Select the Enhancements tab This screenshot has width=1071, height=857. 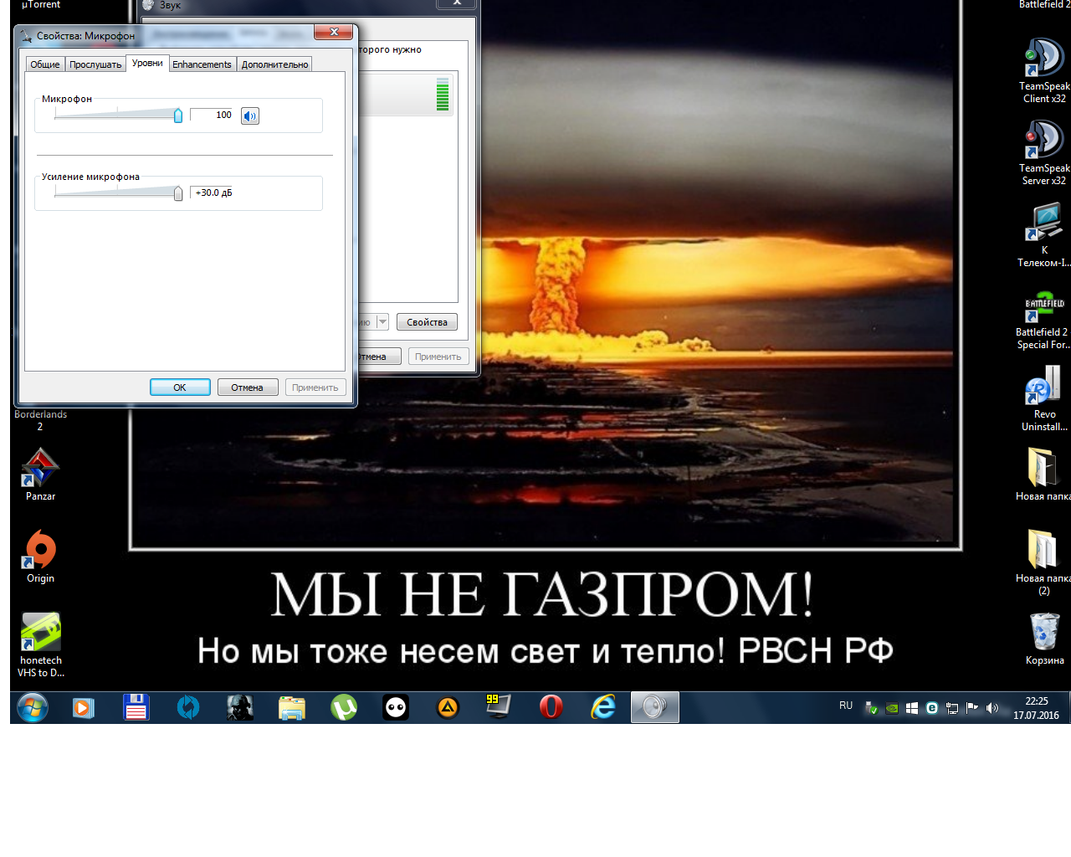coord(202,64)
